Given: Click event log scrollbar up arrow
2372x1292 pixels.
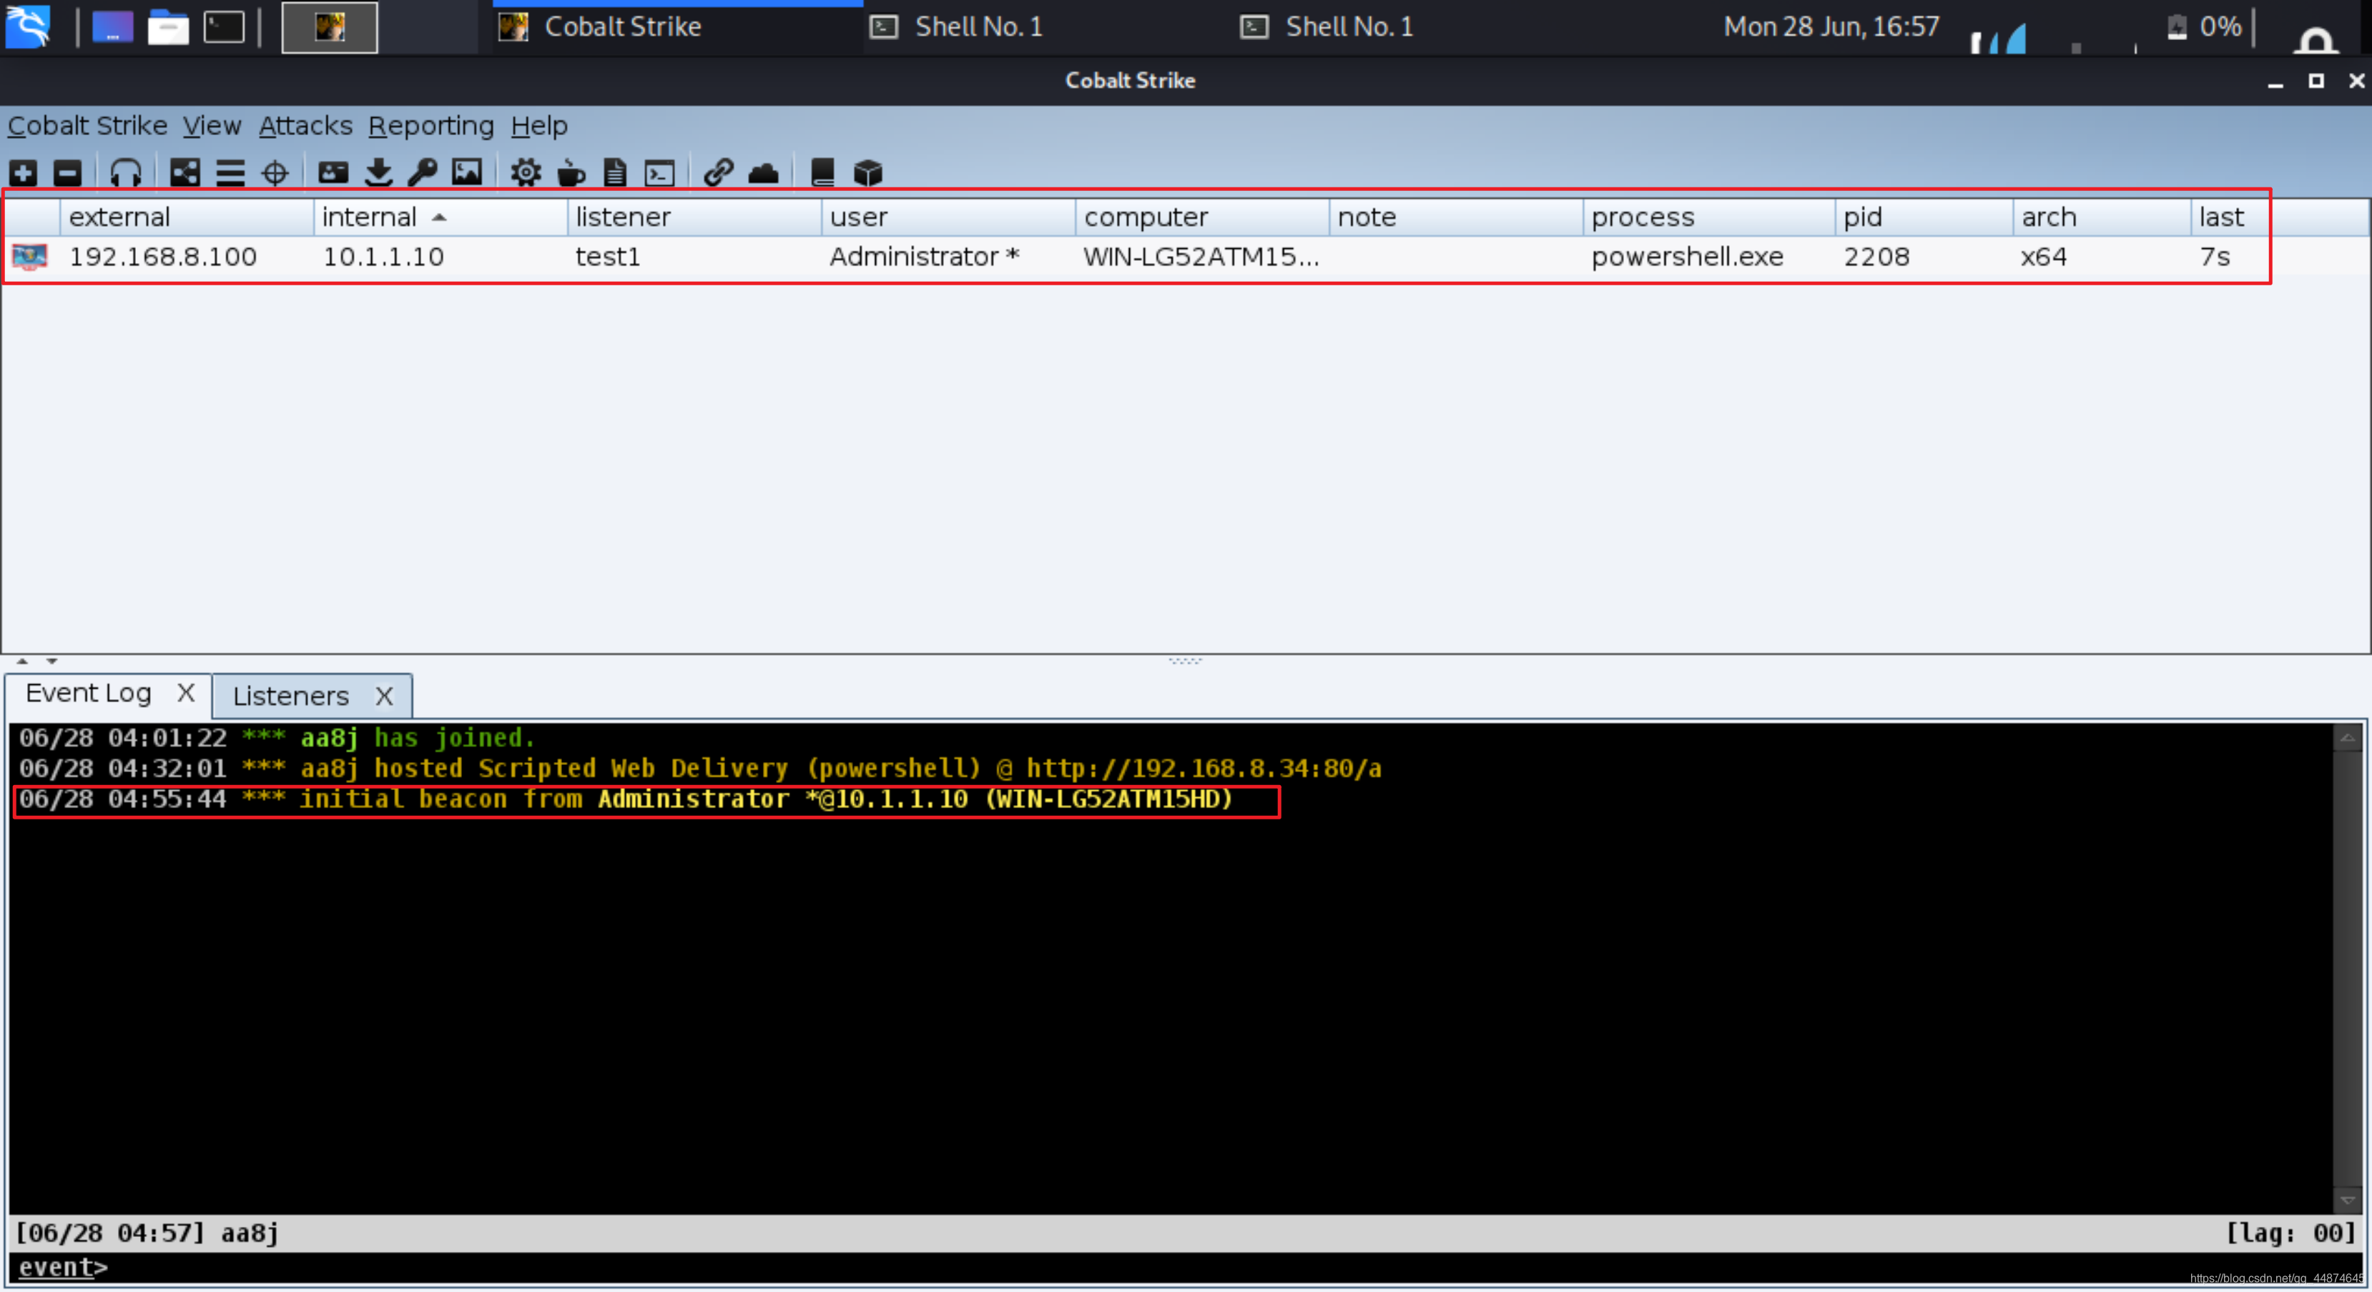Looking at the screenshot, I should [x=2347, y=739].
